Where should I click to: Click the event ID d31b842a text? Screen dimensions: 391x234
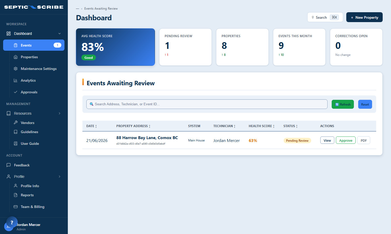141,144
